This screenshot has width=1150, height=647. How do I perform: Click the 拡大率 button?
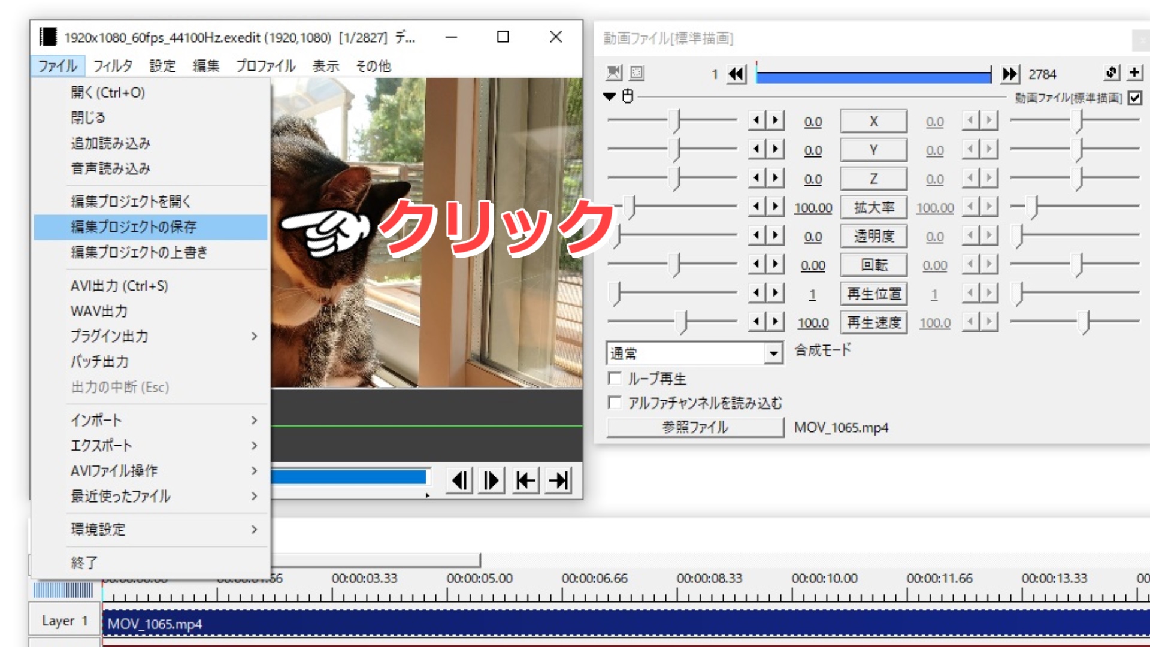tap(874, 207)
